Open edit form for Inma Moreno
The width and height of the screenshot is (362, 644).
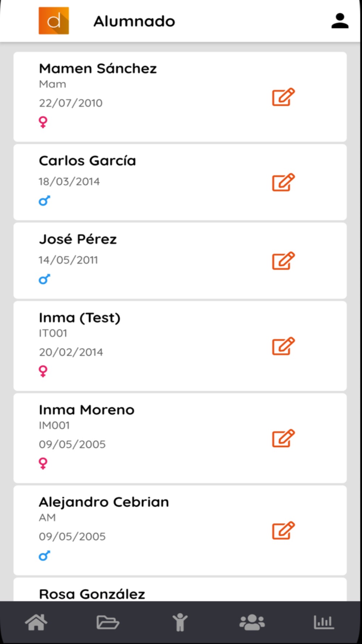(x=283, y=438)
